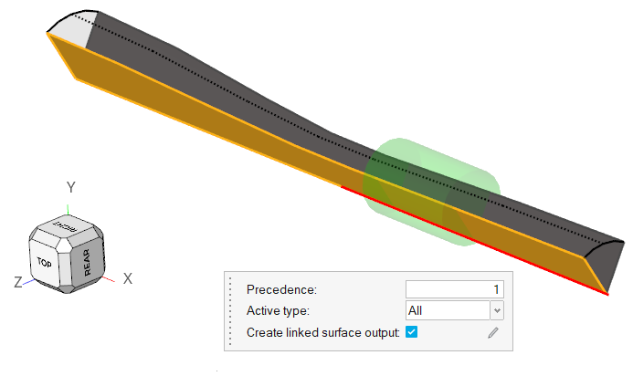Image resolution: width=633 pixels, height=376 pixels.
Task: Select the green transparent cylinder
Action: pos(475,183)
